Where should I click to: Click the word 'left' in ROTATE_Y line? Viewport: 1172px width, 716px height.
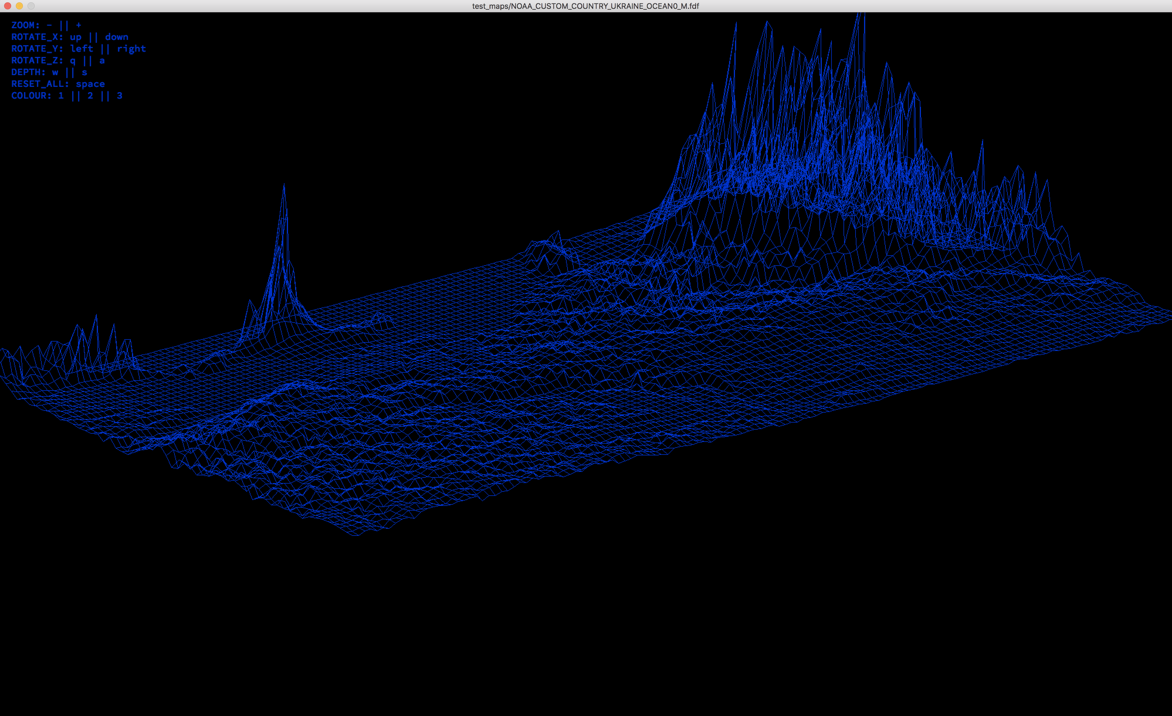(81, 48)
